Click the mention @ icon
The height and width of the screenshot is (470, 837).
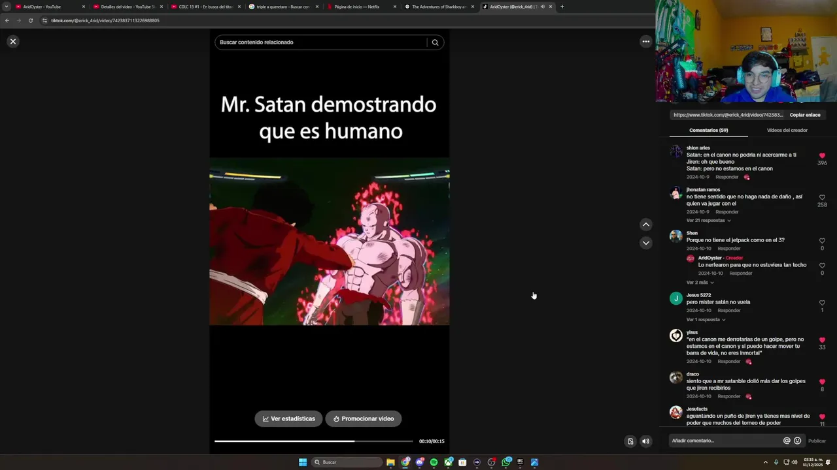click(787, 441)
